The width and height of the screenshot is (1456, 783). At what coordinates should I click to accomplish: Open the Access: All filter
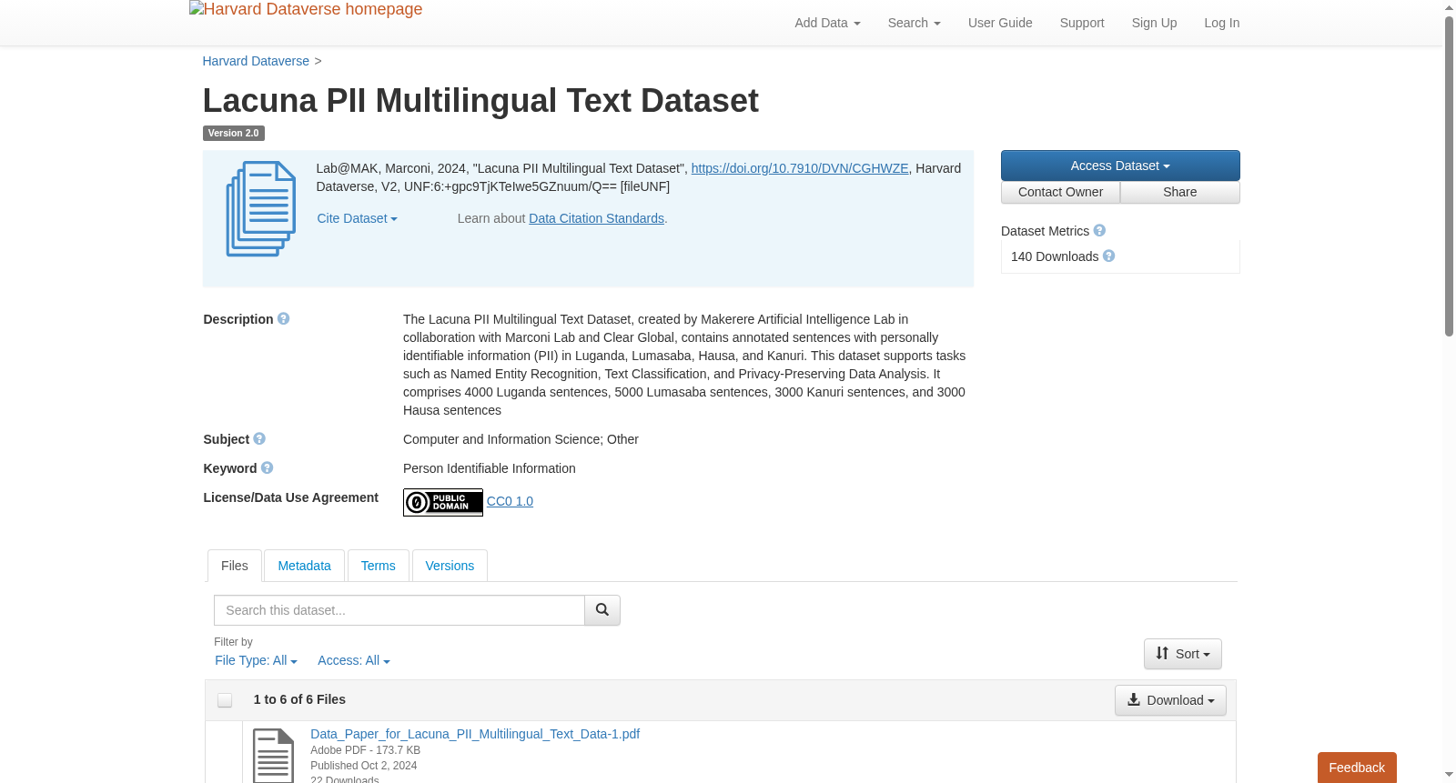[354, 661]
